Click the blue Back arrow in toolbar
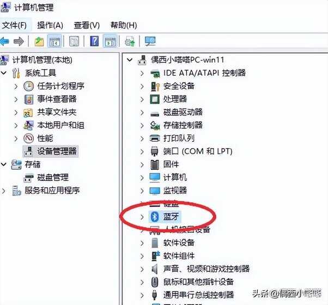Screen dimensions: 328x305 point(4,41)
